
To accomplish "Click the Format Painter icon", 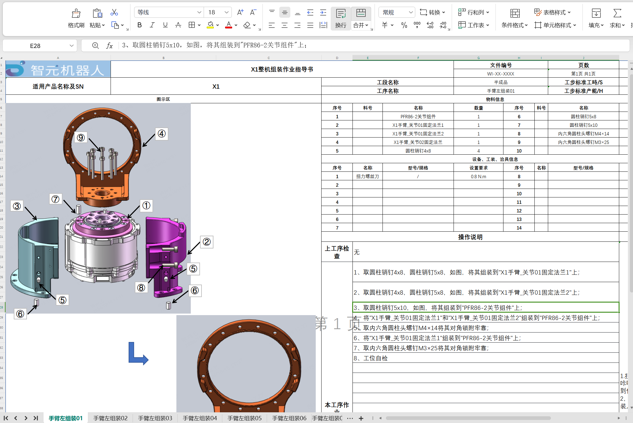I will point(76,13).
